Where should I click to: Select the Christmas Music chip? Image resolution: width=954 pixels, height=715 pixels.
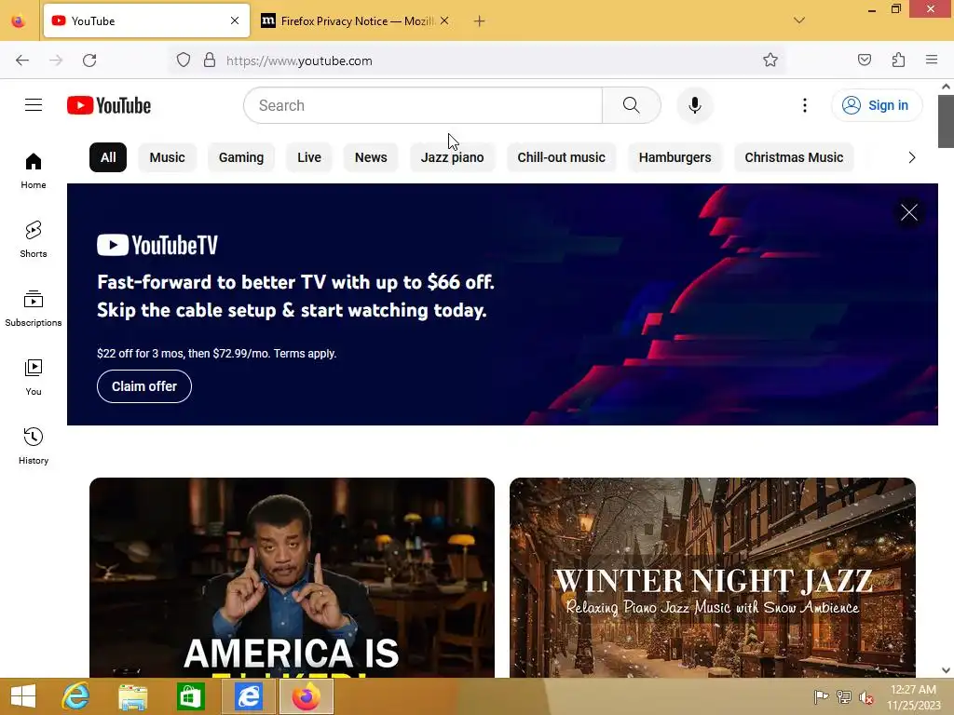tap(794, 157)
